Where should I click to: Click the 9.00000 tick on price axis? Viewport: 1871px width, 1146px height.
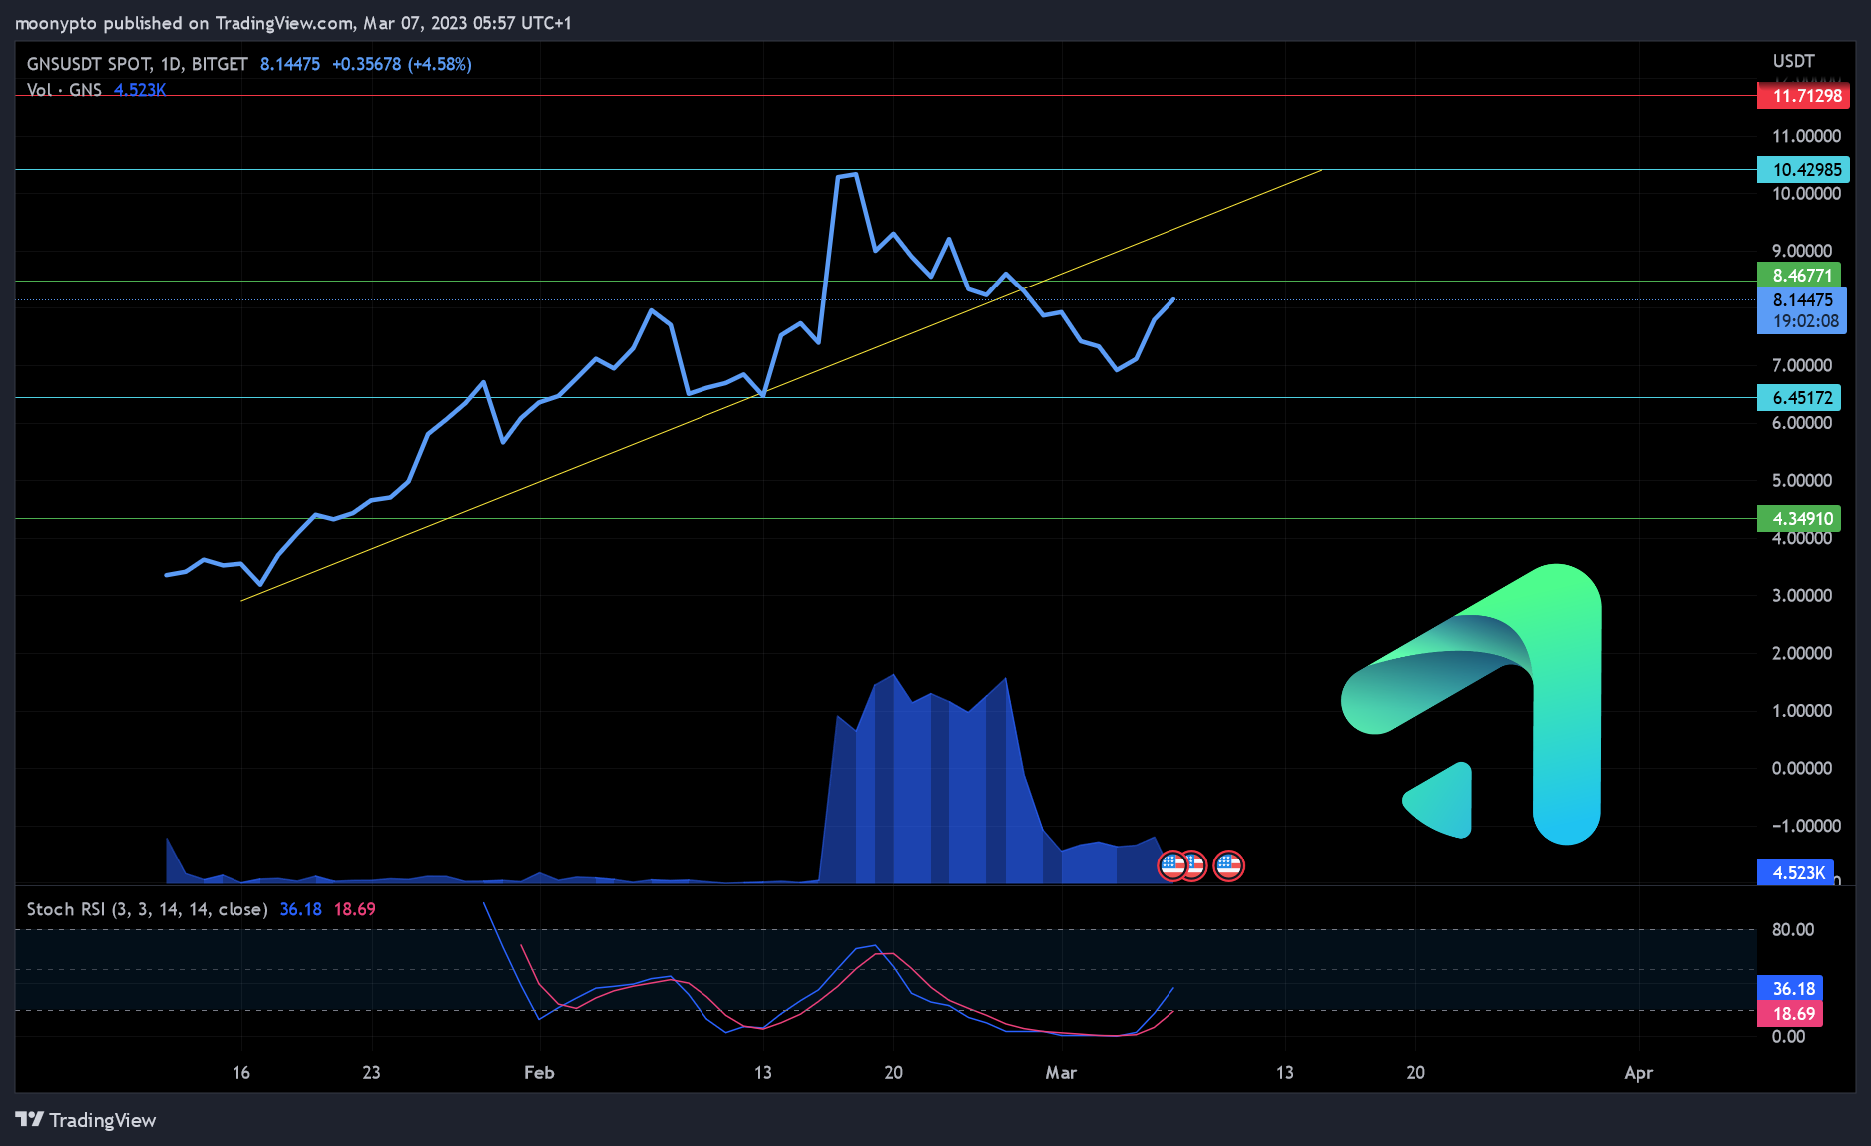[x=1802, y=251]
